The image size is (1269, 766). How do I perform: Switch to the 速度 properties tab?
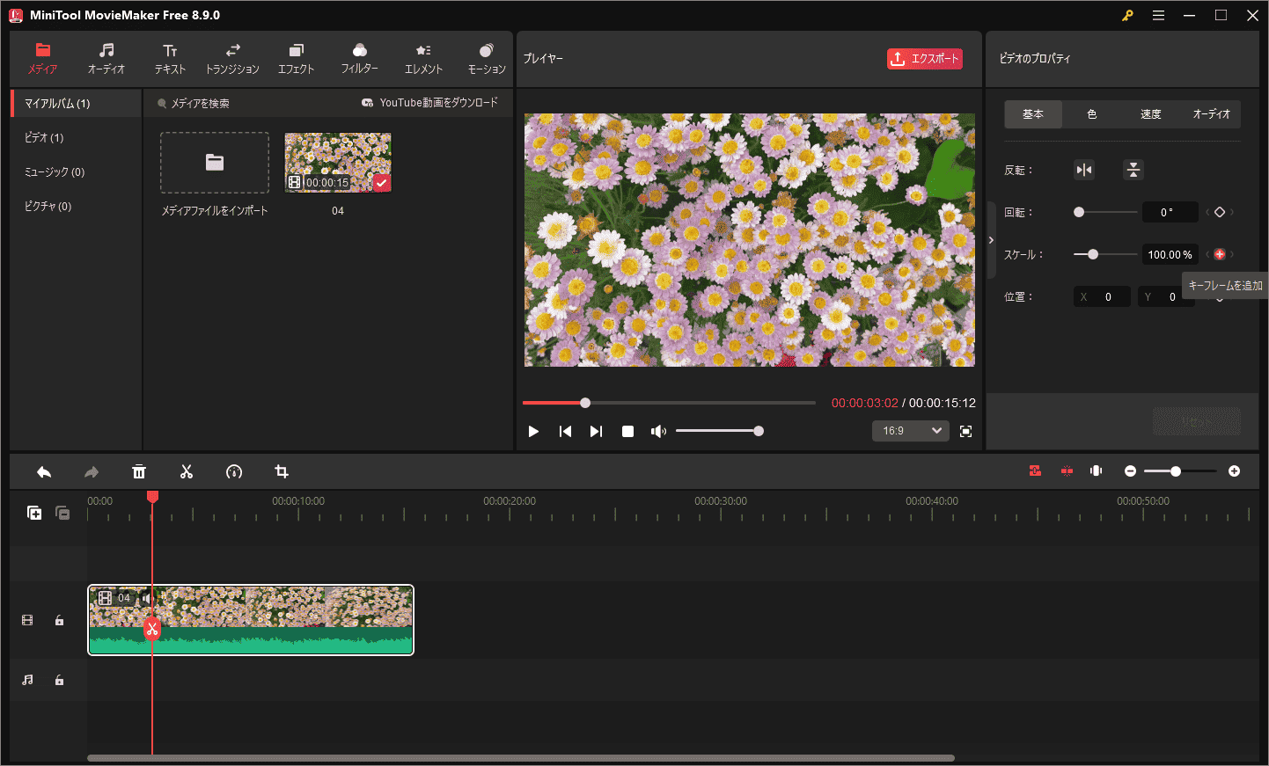click(x=1151, y=114)
